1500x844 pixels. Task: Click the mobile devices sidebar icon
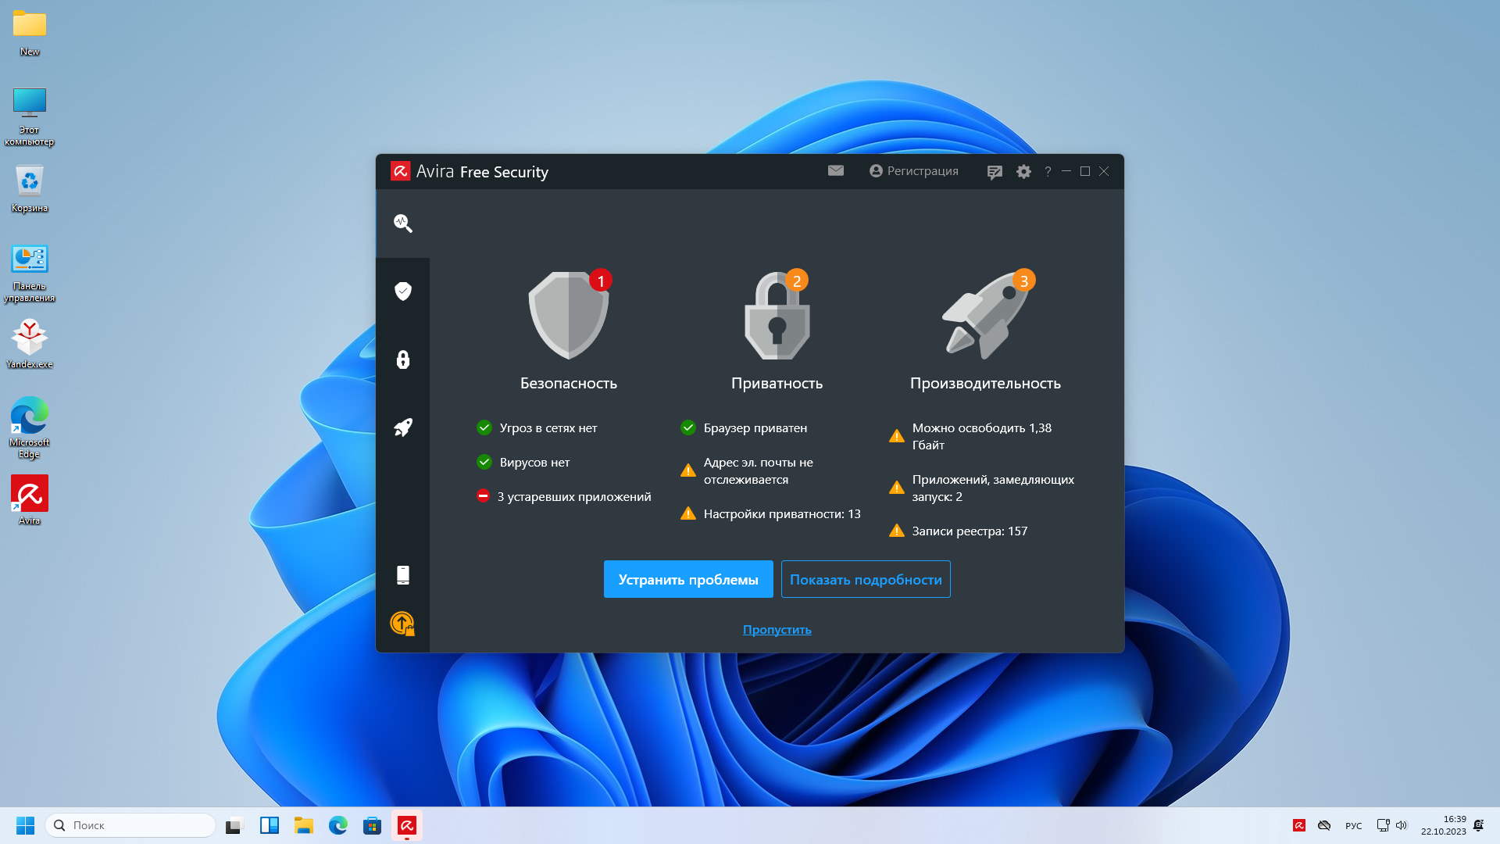click(x=402, y=575)
